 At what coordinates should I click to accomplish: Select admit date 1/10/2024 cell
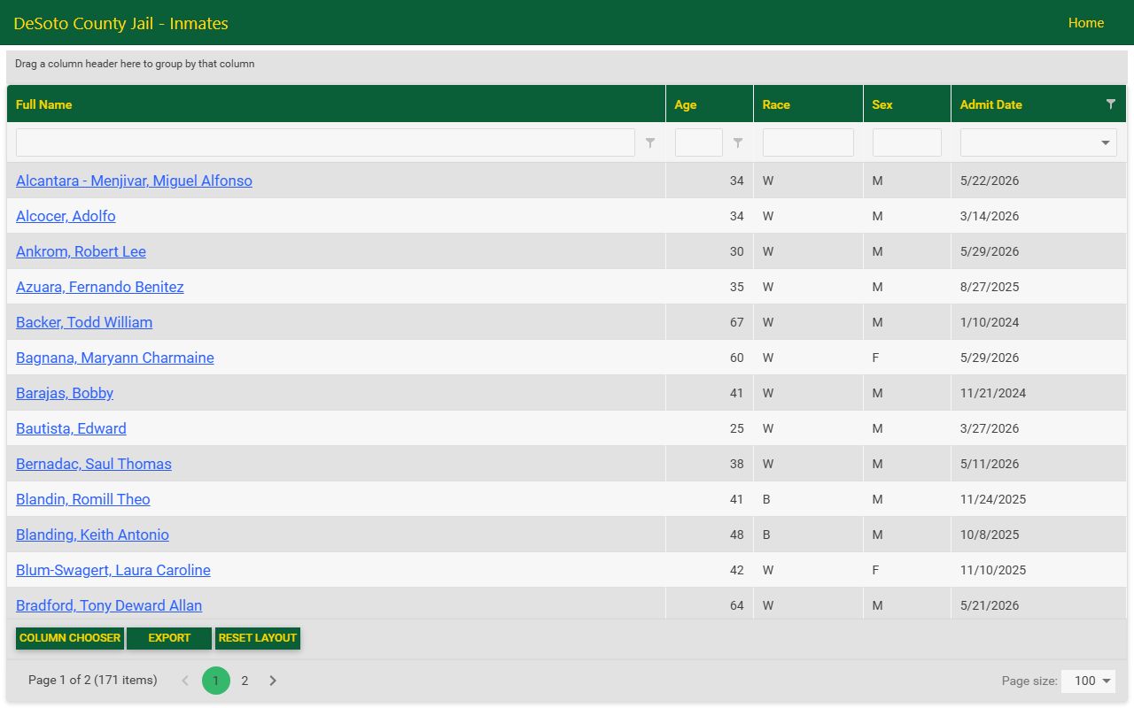[x=1038, y=322]
